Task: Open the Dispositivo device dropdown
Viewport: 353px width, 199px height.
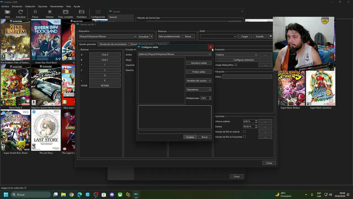Action: [108, 36]
